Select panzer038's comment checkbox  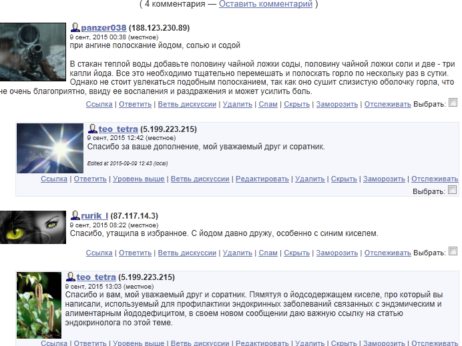coord(453,103)
